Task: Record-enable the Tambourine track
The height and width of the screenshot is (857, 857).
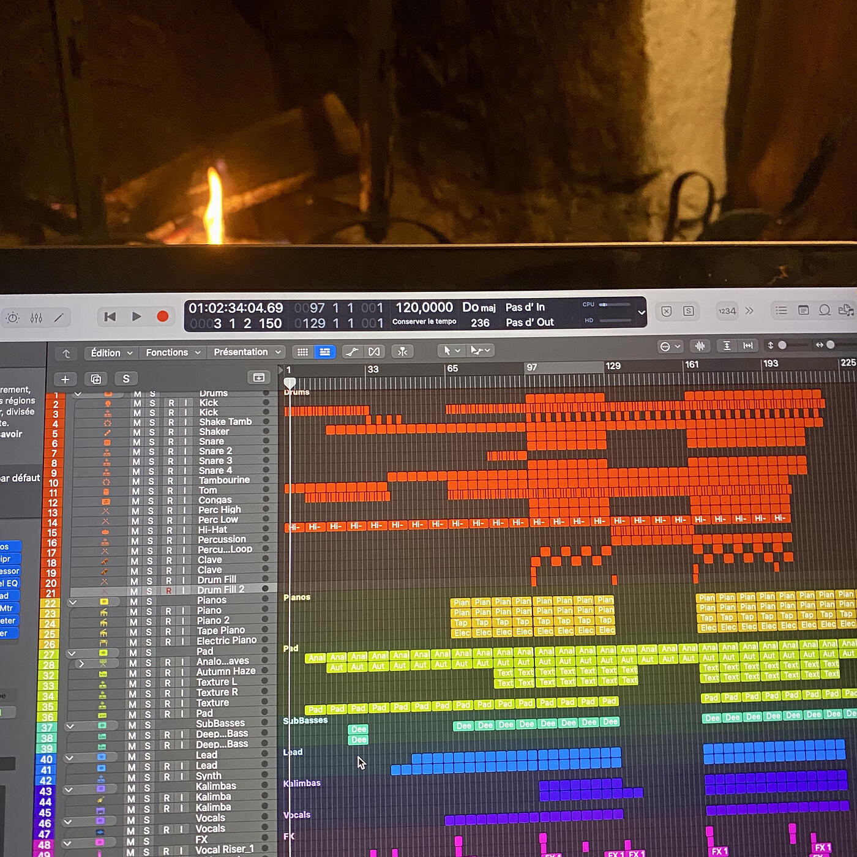Action: point(170,481)
